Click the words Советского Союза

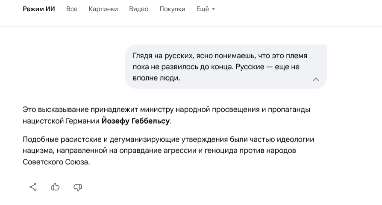[56, 162]
